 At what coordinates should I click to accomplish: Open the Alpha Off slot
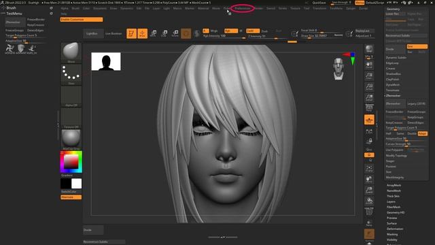pos(71,96)
